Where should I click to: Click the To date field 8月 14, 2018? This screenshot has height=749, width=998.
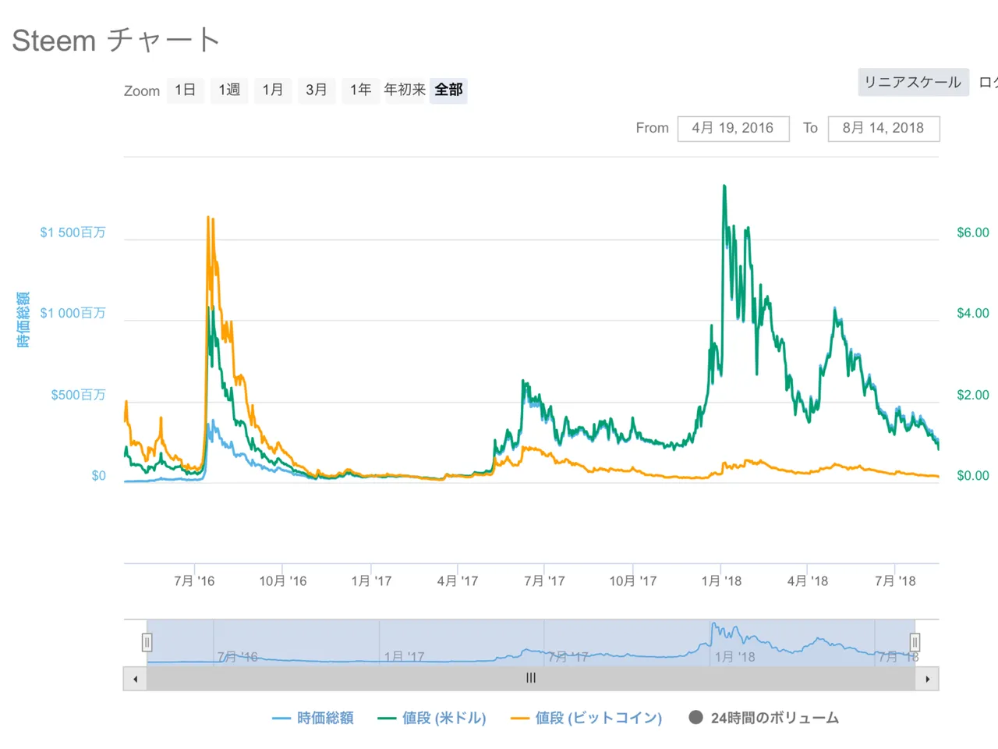coord(883,128)
